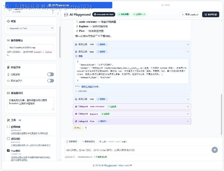Click the server icon beside 服务器地址 heading
Viewport: 224px width, 171px height.
tap(8, 40)
